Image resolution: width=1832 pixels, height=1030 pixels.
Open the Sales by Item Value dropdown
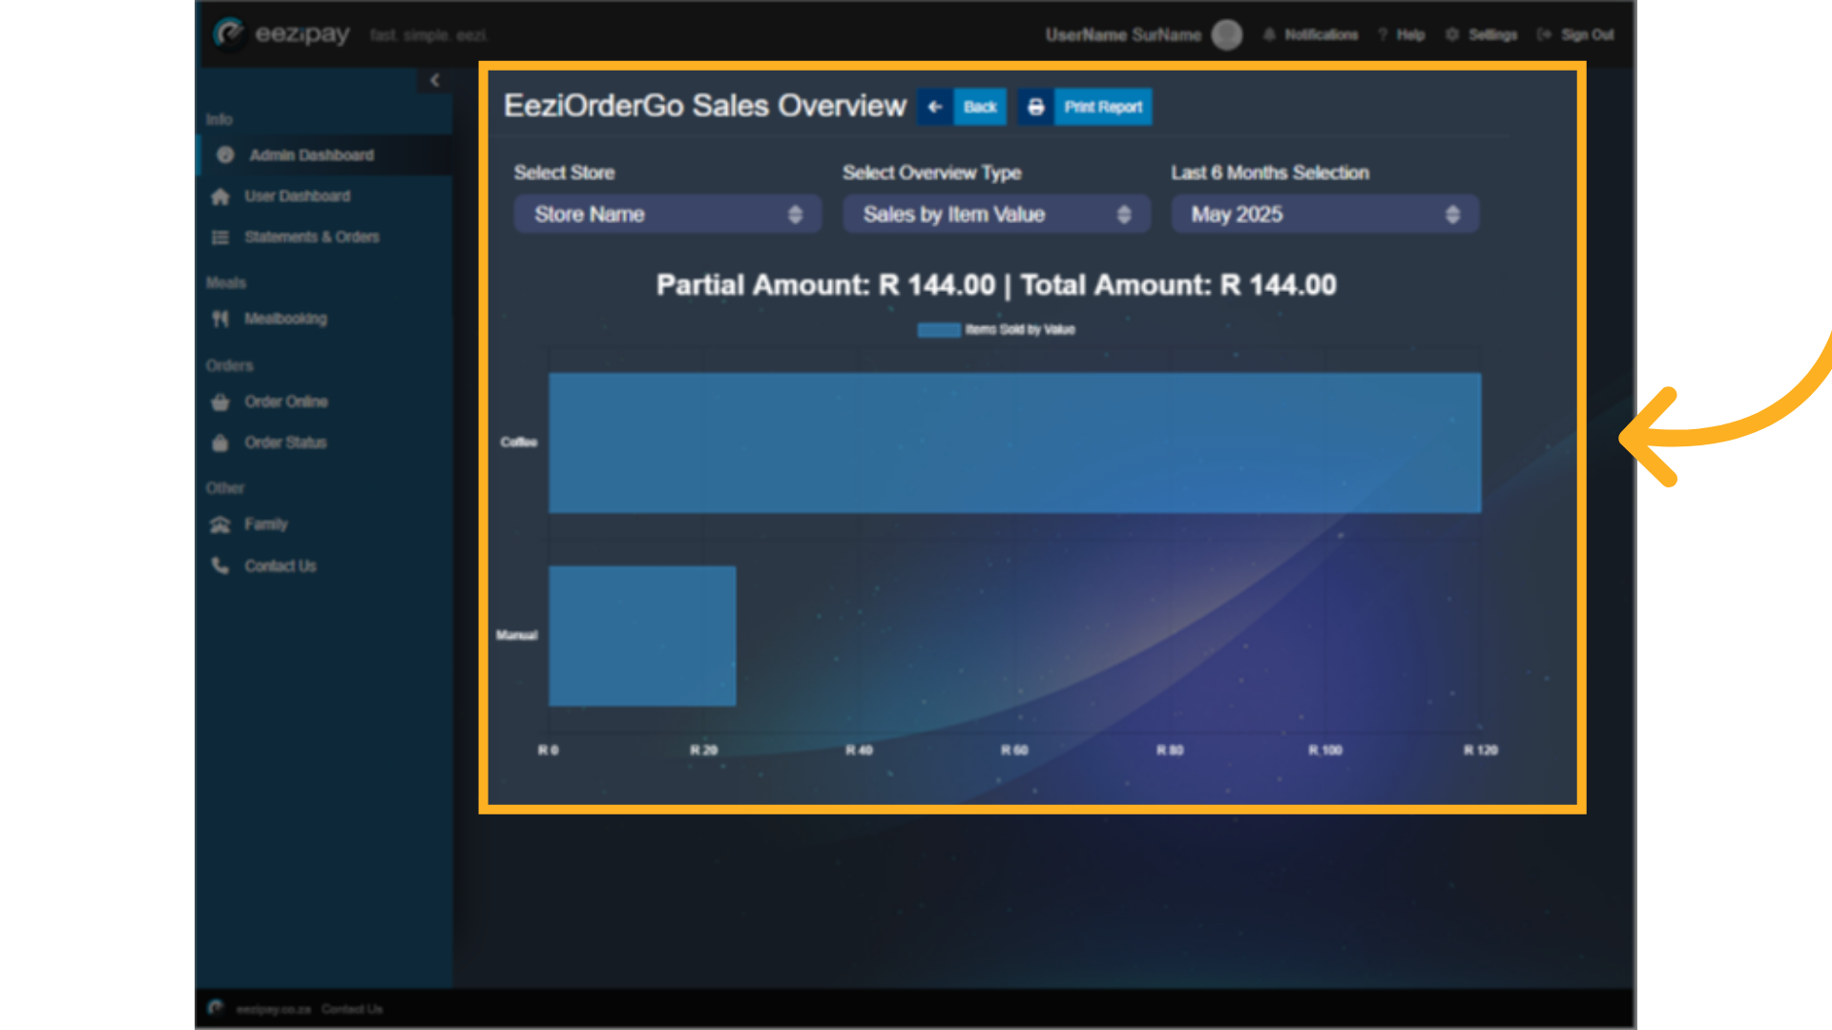[996, 215]
